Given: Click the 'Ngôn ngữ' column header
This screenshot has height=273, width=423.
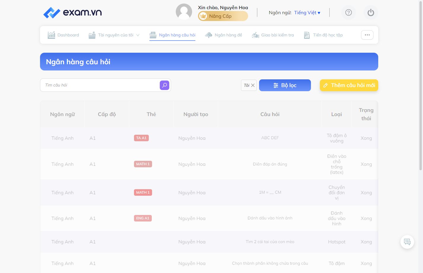Looking at the screenshot, I should pos(63,114).
